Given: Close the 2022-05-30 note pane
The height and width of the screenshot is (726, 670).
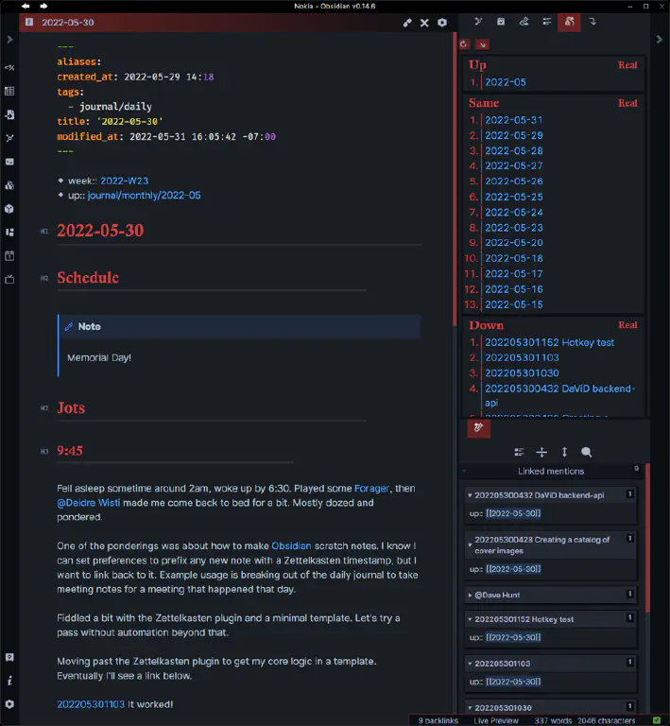Looking at the screenshot, I should [424, 23].
